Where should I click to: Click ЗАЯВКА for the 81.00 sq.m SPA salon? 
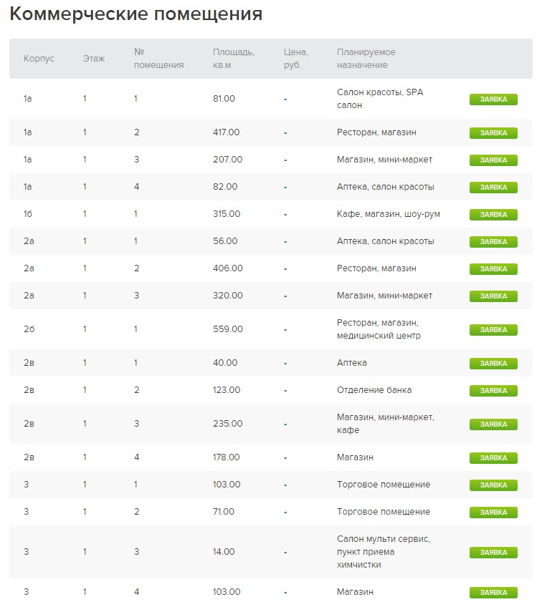point(493,99)
